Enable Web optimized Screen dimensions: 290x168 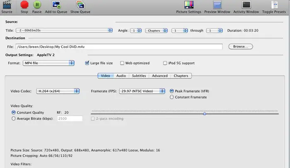pyautogui.click(x=122, y=63)
